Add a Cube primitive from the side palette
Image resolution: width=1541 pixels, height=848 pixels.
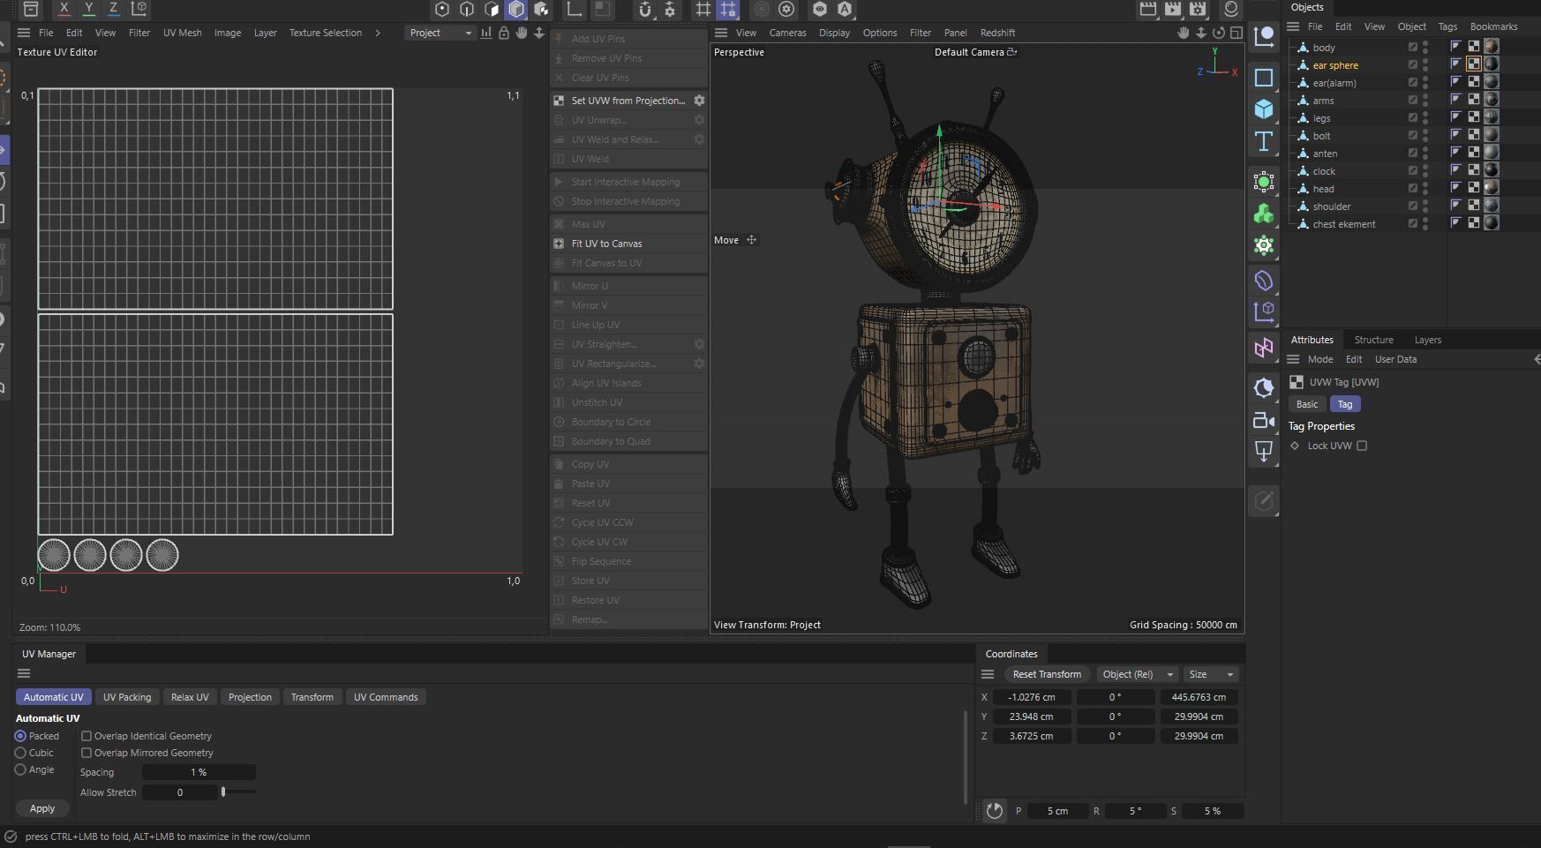pos(1264,109)
